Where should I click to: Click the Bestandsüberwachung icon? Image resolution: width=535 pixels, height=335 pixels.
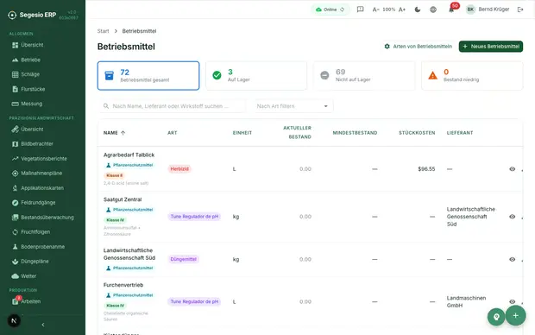15,218
